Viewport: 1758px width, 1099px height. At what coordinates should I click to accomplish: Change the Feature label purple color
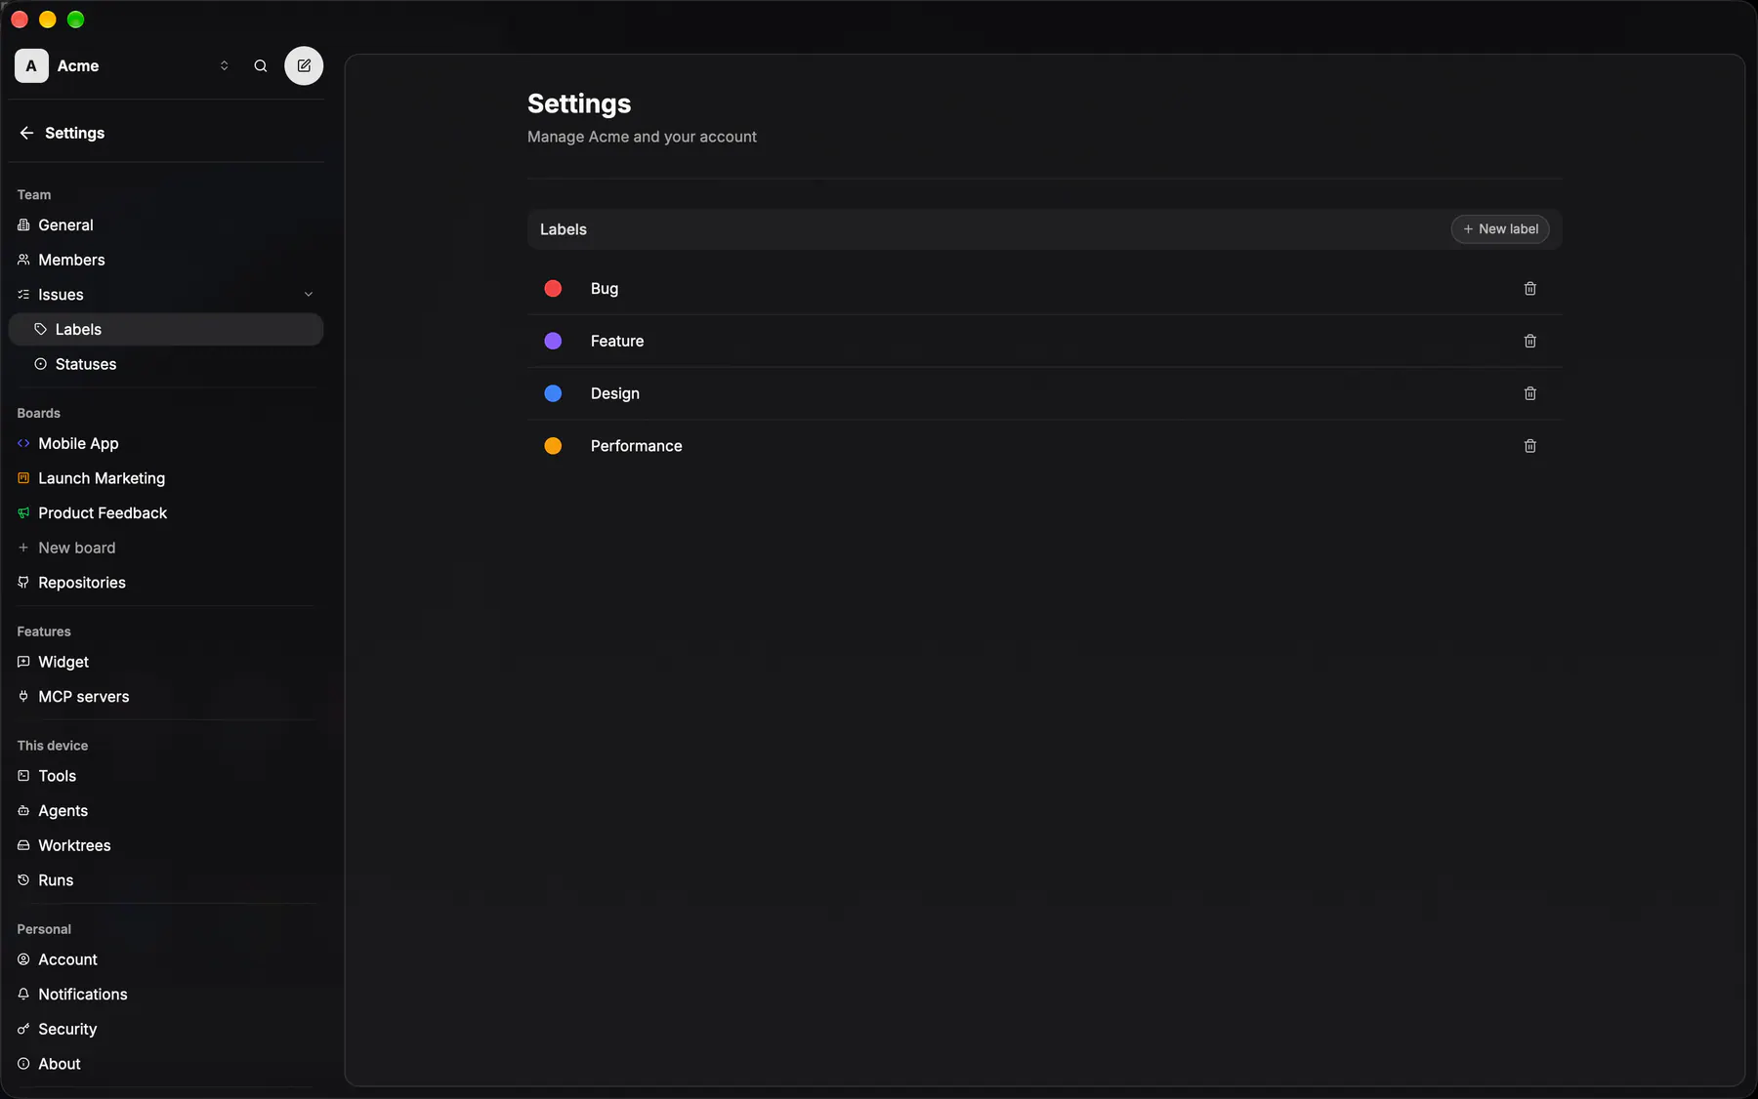tap(553, 342)
